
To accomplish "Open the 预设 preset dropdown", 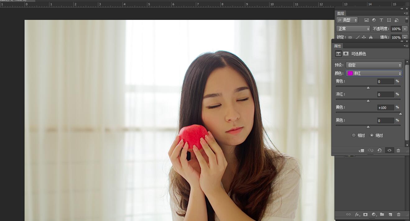I will pos(374,65).
